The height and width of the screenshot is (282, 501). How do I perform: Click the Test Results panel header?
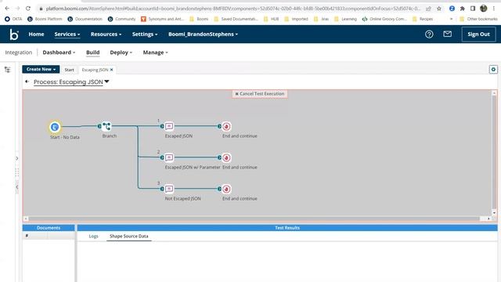[x=287, y=228]
